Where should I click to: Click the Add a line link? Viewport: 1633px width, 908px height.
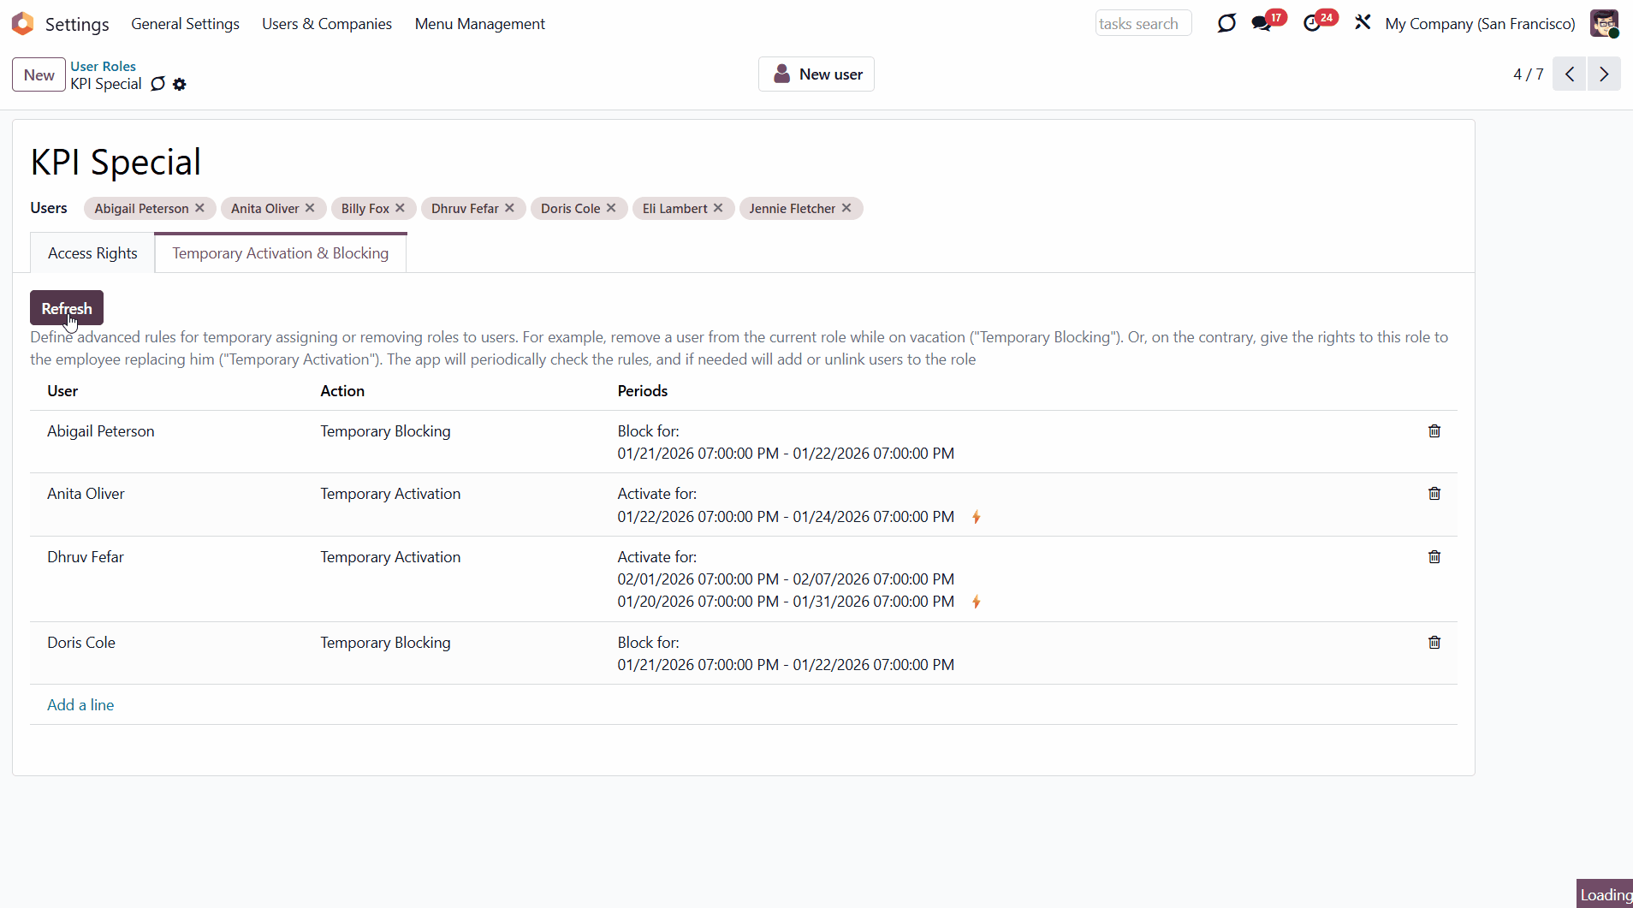coord(80,705)
